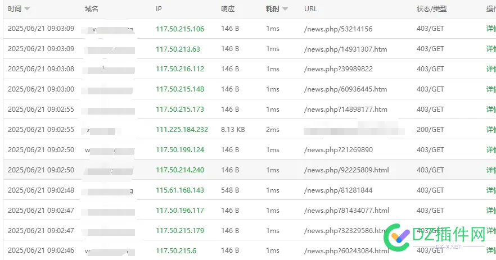Open details for the /news.php?21269890 row

[x=491, y=150]
